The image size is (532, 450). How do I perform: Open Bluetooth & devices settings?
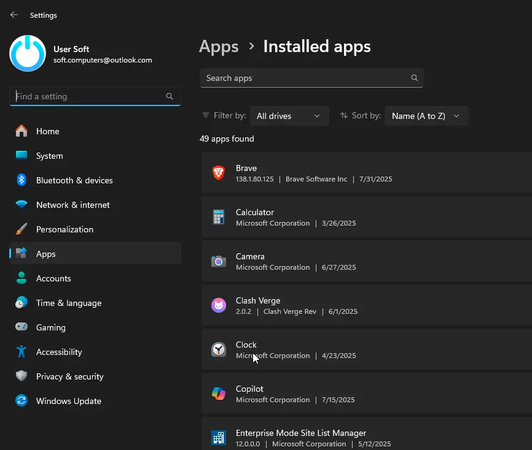tap(74, 180)
